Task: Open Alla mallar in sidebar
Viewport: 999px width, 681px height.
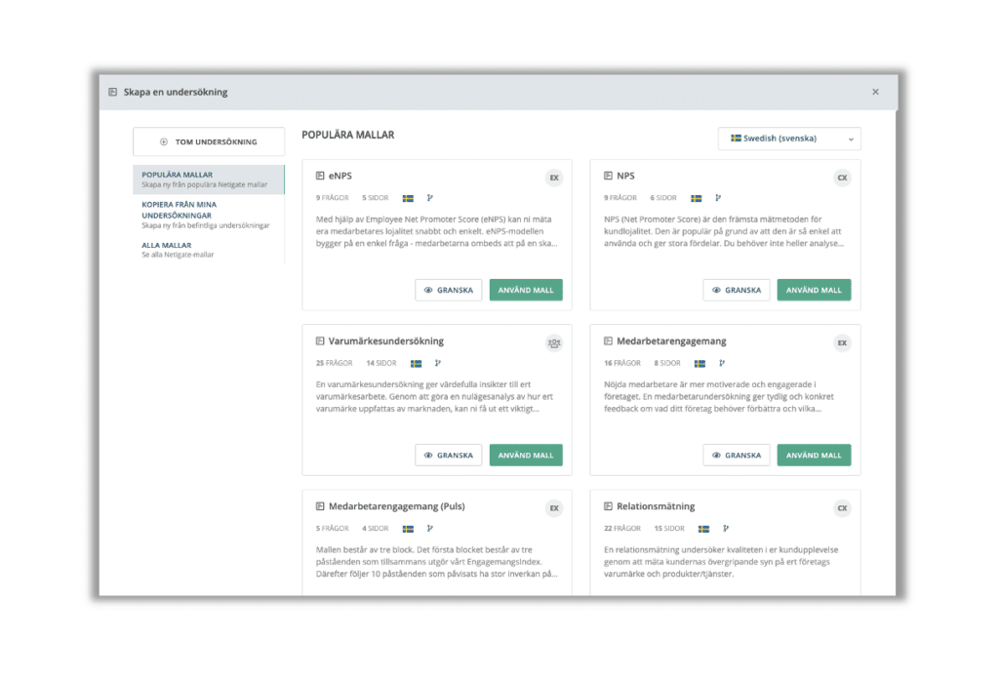Action: [x=209, y=250]
